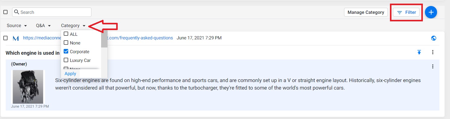Click the Manage Category button
Image resolution: width=450 pixels, height=119 pixels.
[x=366, y=12]
